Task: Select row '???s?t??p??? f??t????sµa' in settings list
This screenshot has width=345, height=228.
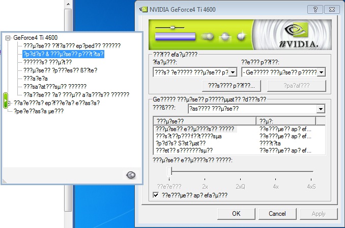Action: coord(189,136)
